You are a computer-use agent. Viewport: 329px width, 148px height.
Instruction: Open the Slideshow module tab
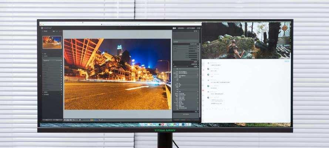[191, 28]
